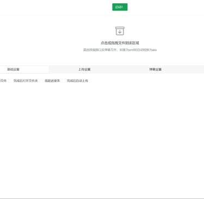Image resolution: width=204 pixels, height=199 pixels.
Task: Toggle the 高能进度条 checkbox
Action: pos(41,81)
